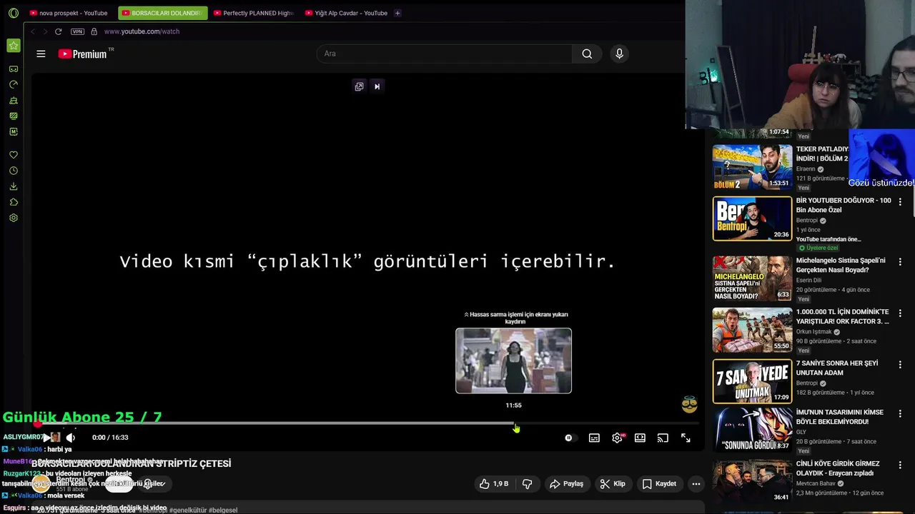Screen dimensions: 915x514
Task: Open YouTube hamburger guide menu
Action: pos(41,54)
